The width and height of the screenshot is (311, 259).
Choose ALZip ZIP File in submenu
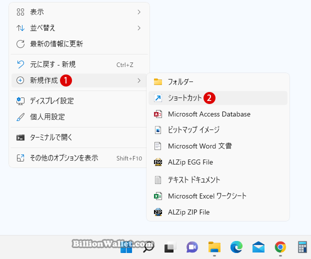(x=218, y=212)
